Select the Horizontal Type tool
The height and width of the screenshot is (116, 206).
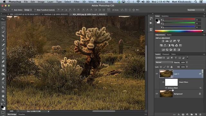point(3,83)
